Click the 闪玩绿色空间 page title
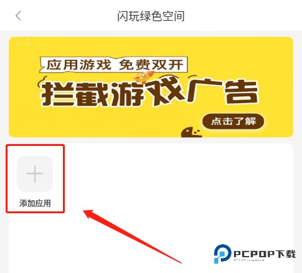 (x=151, y=16)
